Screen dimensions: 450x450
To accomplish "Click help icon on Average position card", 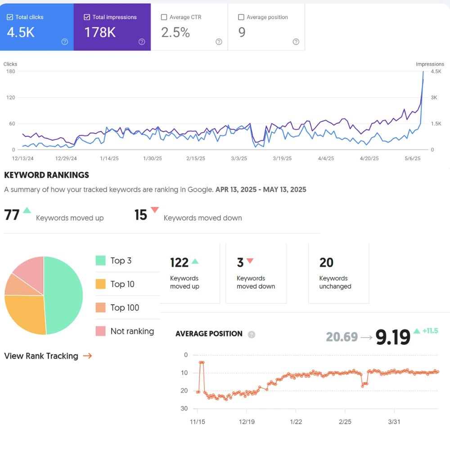I will click(296, 42).
